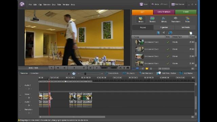Viewport: 217px width, 122px height.
Task: Select the Project sub-tab
Action: pos(143,27)
